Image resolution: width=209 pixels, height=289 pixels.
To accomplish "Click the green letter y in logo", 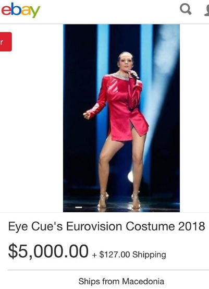I will 35,12.
